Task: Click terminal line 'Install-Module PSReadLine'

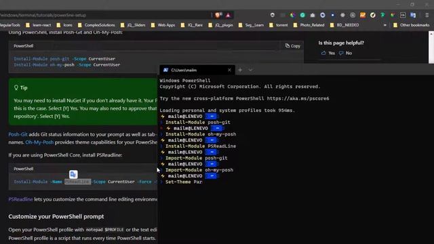Action: click(x=201, y=146)
